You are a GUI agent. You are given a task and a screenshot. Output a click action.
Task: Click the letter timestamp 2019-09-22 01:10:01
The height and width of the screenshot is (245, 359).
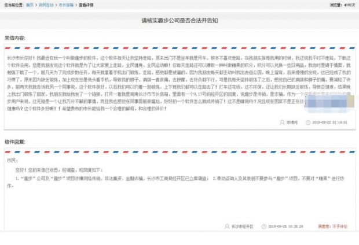click(329, 122)
